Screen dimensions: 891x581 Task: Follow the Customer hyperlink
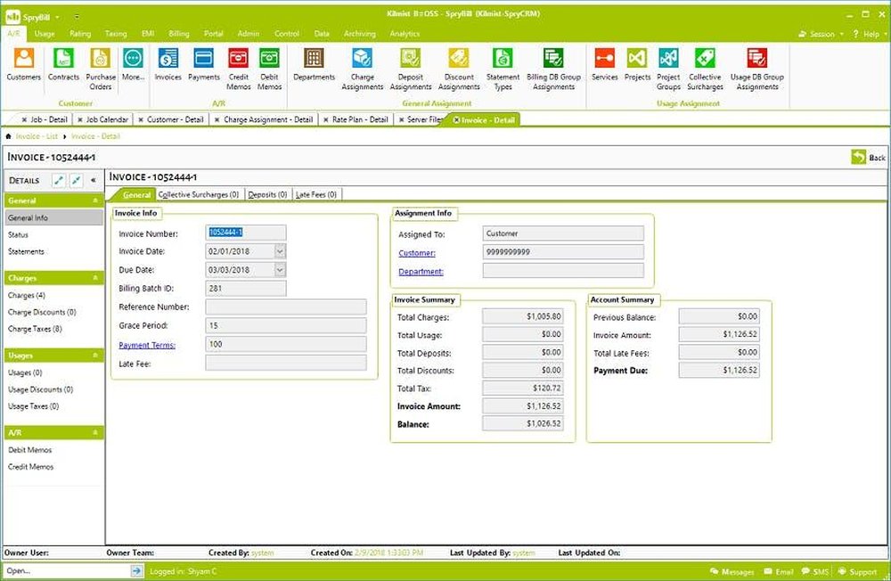point(417,251)
